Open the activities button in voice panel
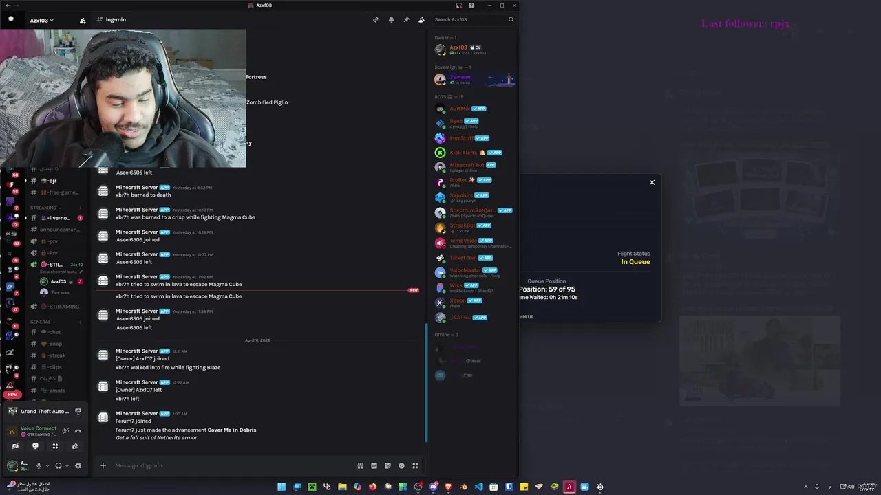The image size is (881, 495). point(55,446)
